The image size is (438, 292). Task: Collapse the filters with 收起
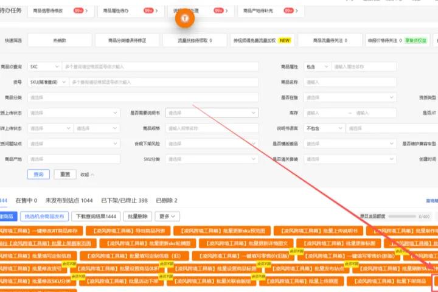[87, 175]
